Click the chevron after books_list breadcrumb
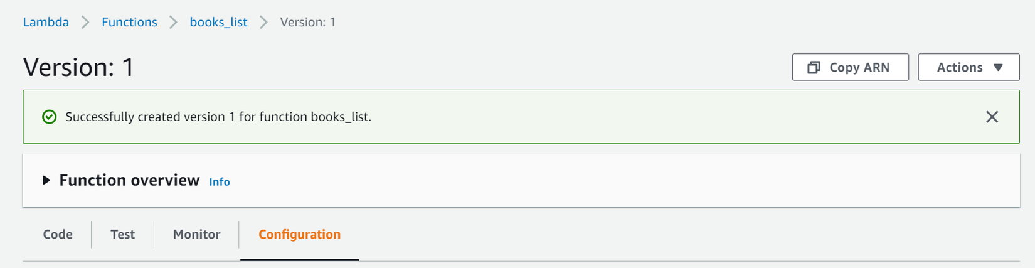Viewport: 1035px width, 268px height. pyautogui.click(x=264, y=23)
